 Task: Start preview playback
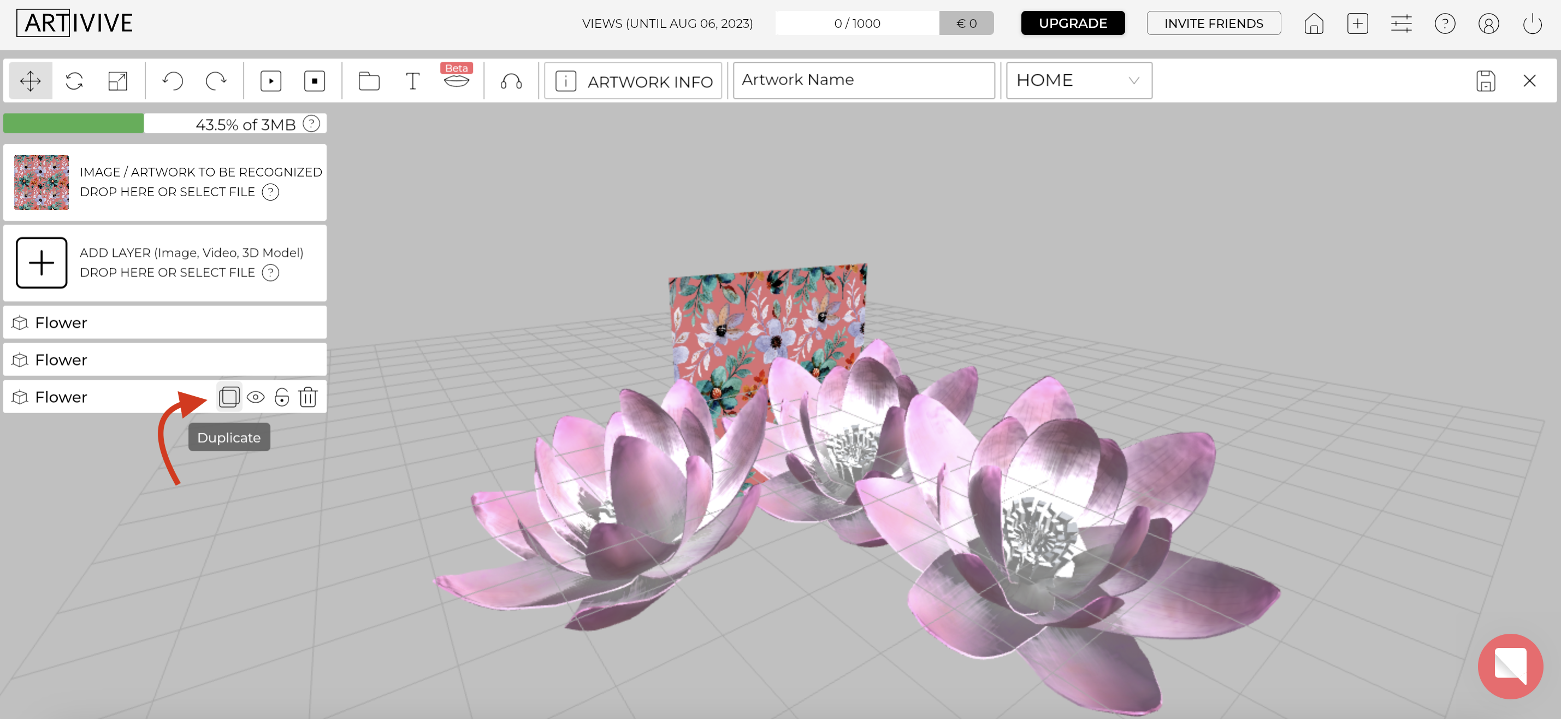[271, 81]
